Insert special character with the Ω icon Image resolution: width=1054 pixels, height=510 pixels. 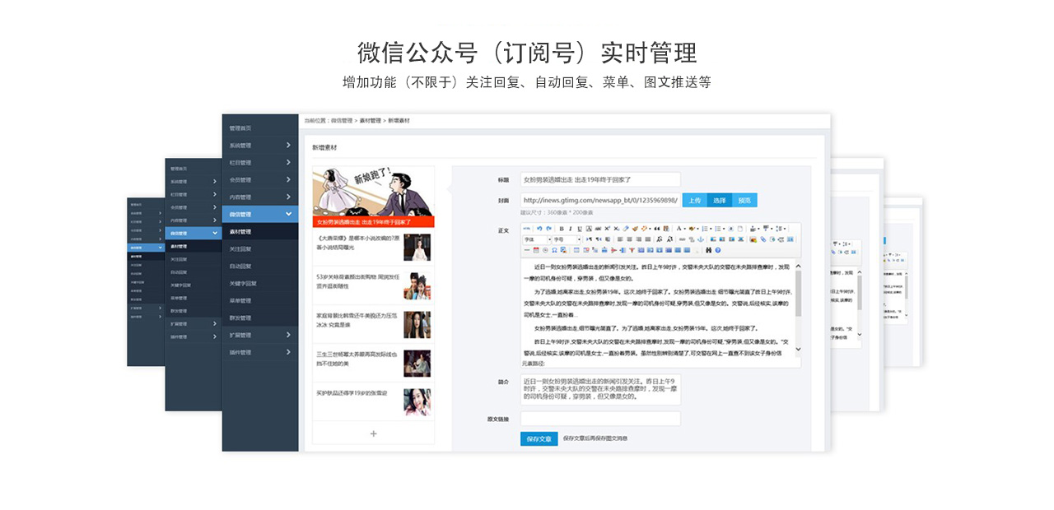(554, 250)
